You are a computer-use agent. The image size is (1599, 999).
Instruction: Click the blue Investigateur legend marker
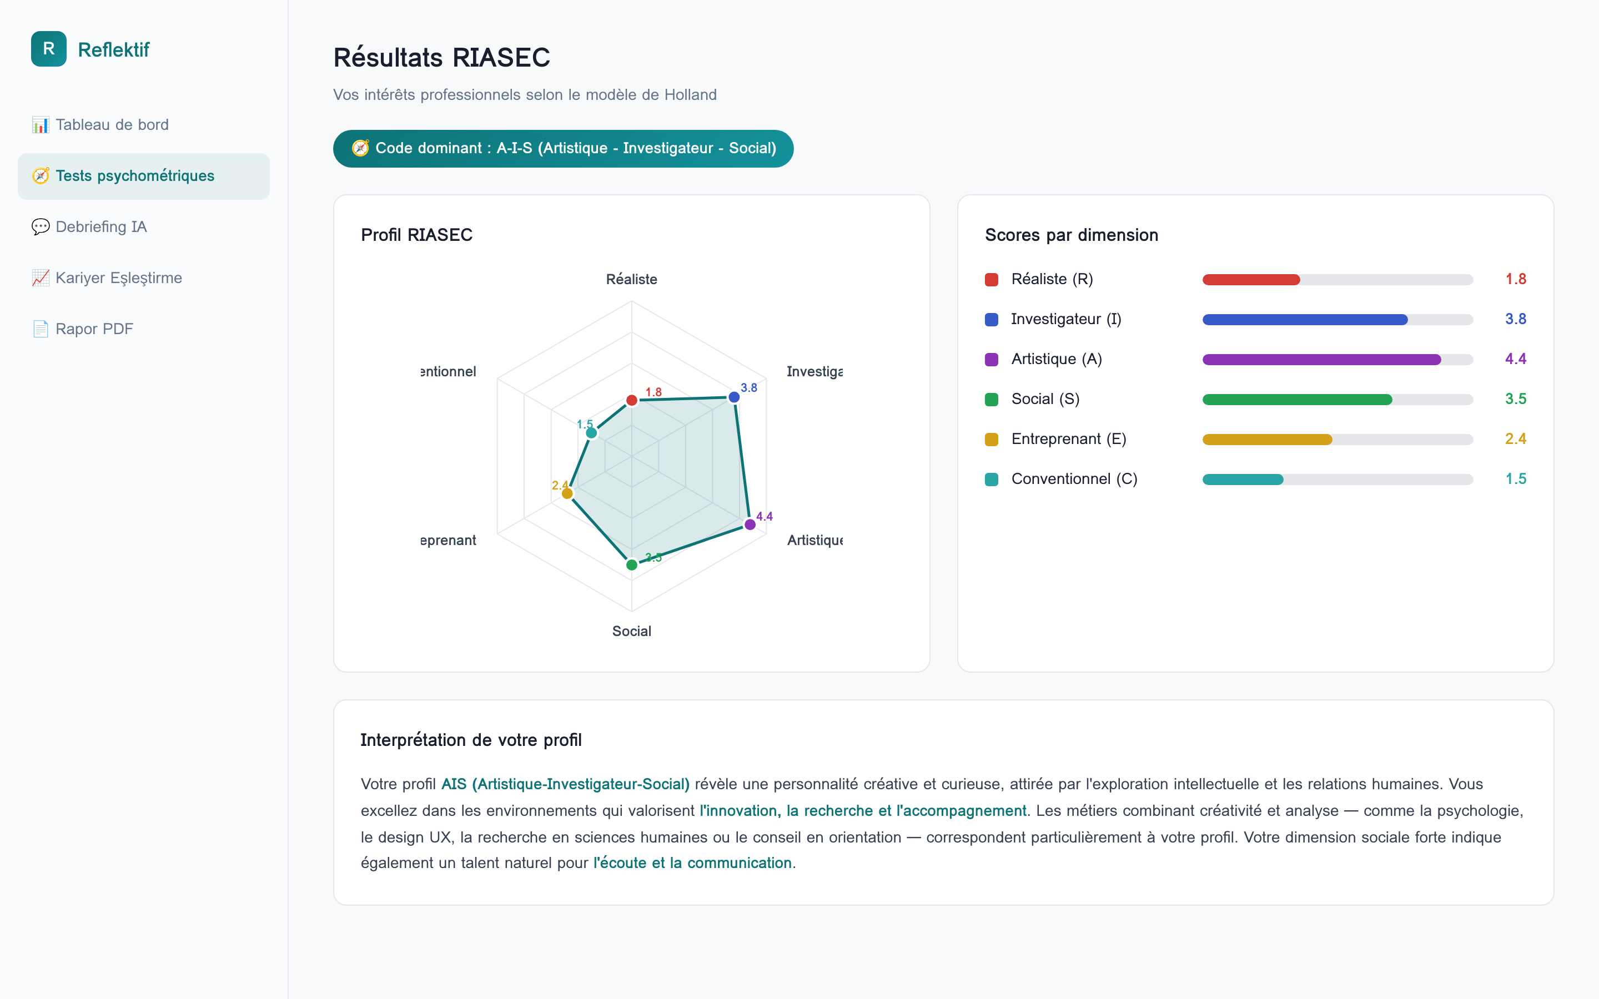(991, 319)
